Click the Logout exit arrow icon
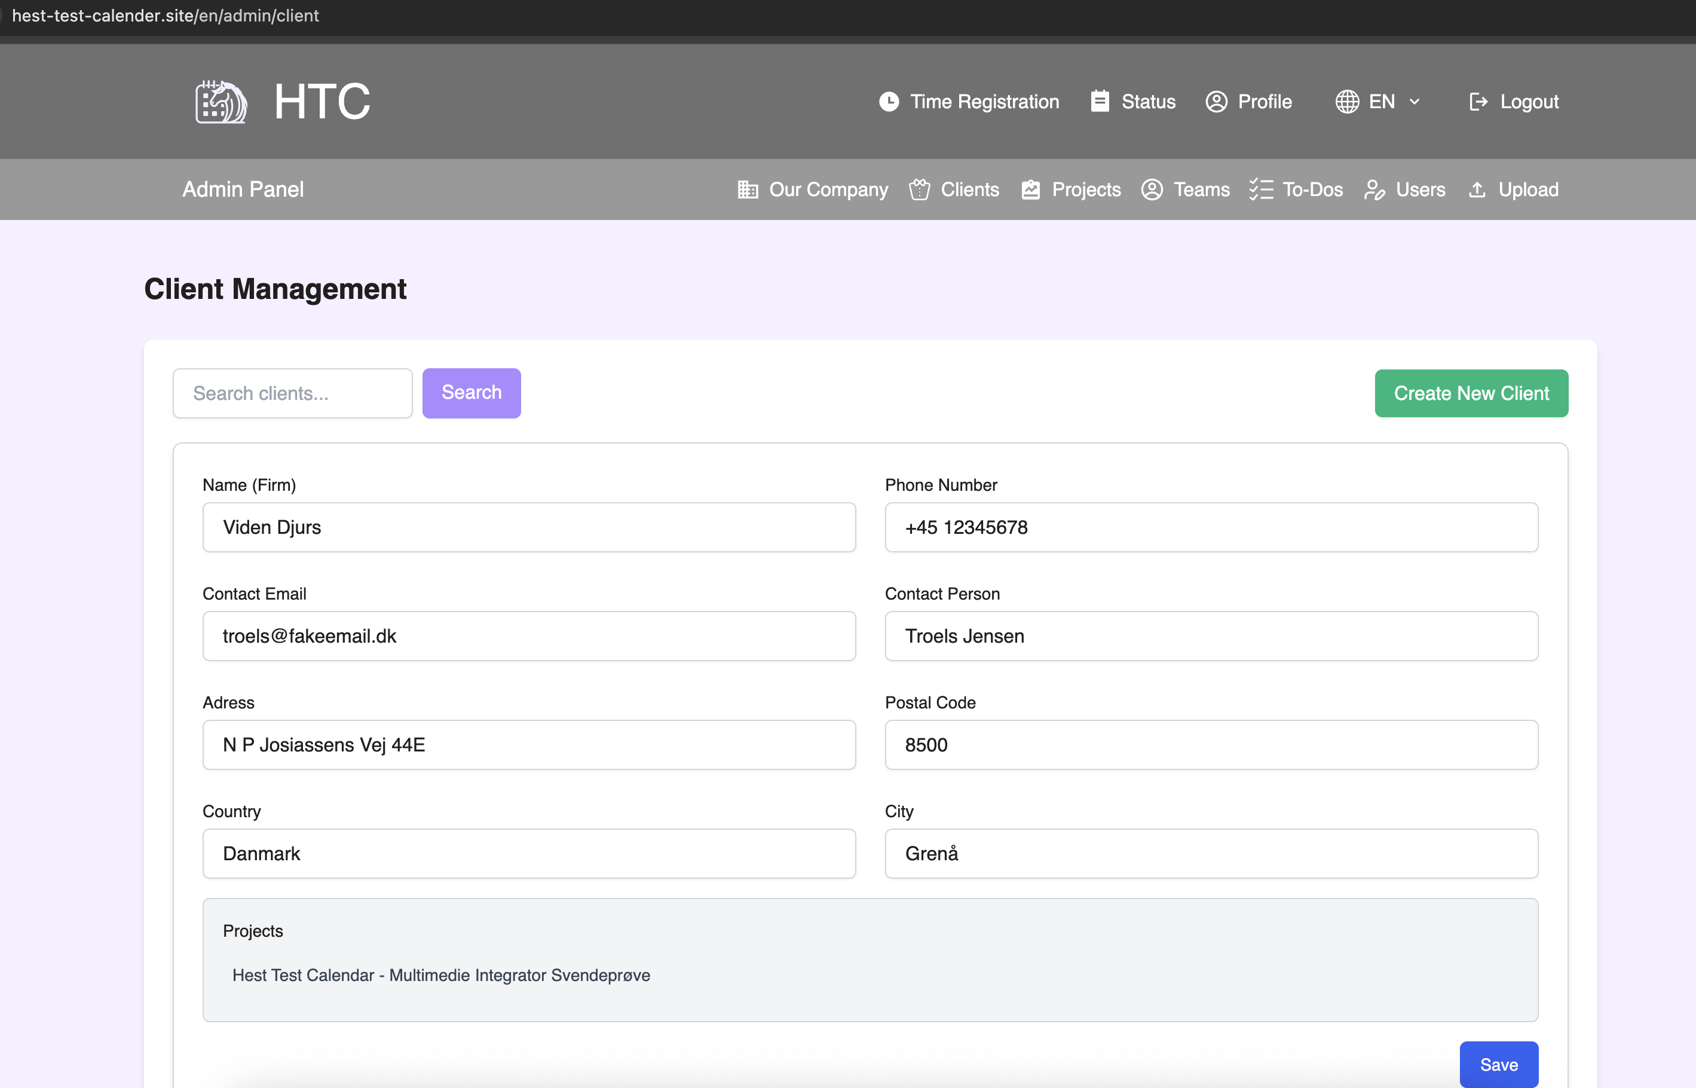 [1478, 102]
